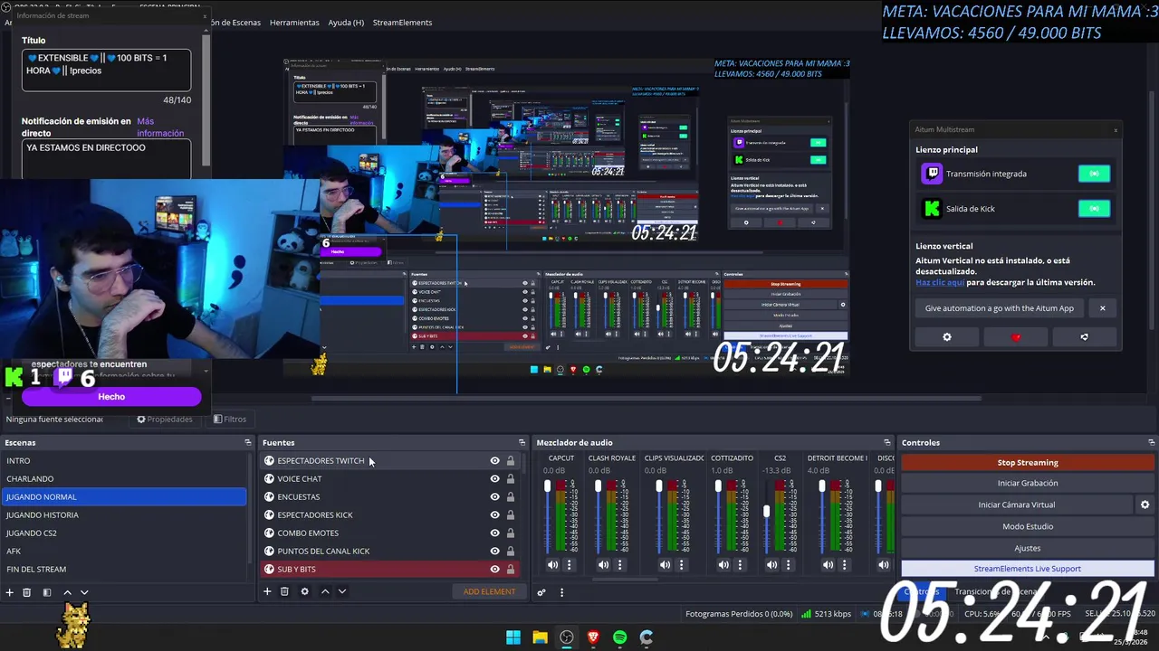Open source properties gear in Fuentes toolbar
The height and width of the screenshot is (651, 1159).
point(304,591)
